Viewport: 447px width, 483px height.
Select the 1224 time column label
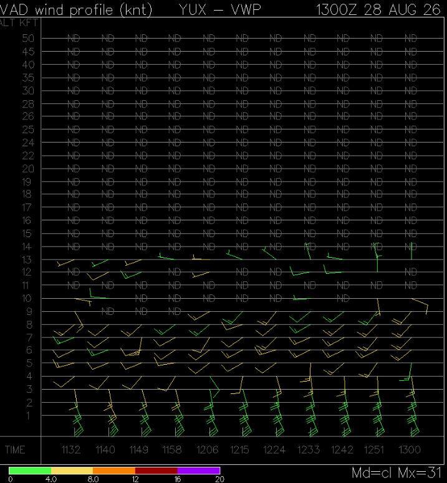pyautogui.click(x=274, y=450)
